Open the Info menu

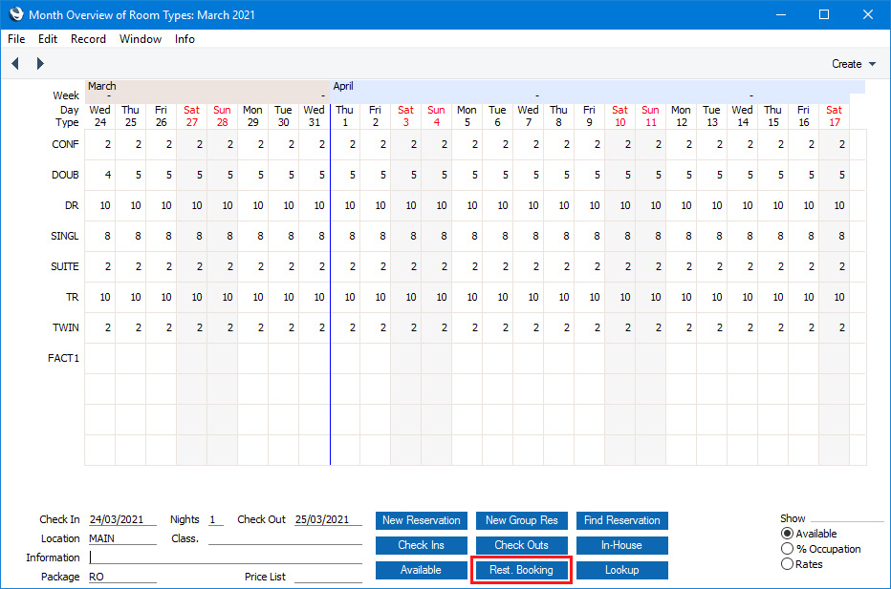pyautogui.click(x=185, y=39)
